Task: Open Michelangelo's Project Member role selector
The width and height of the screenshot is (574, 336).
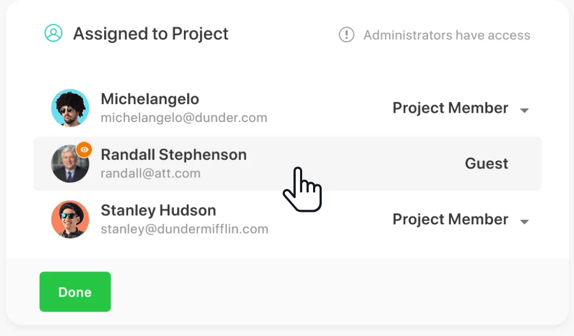Action: pyautogui.click(x=450, y=108)
